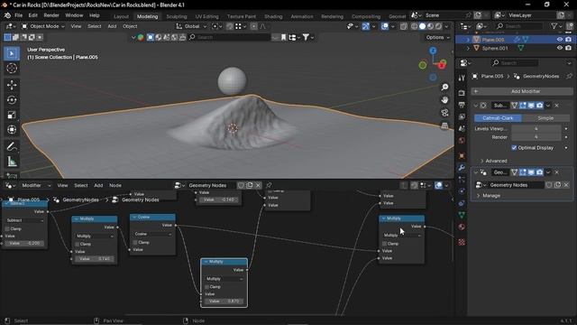
Task: Open the Object properties tab
Action: [x=462, y=156]
